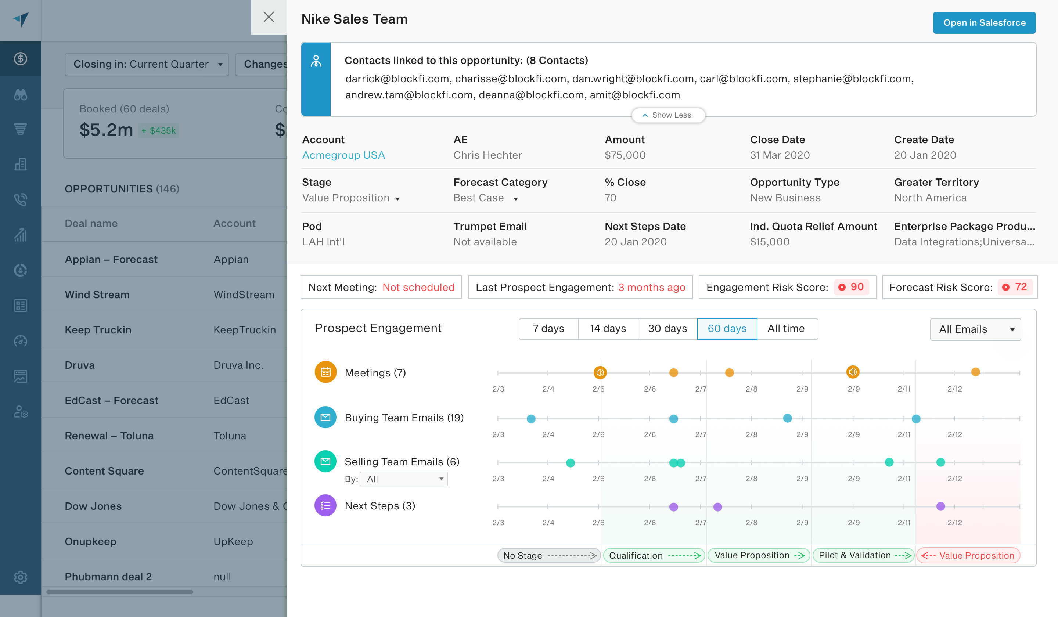1058x617 pixels.
Task: Open the All Emails dropdown
Action: pyautogui.click(x=975, y=329)
